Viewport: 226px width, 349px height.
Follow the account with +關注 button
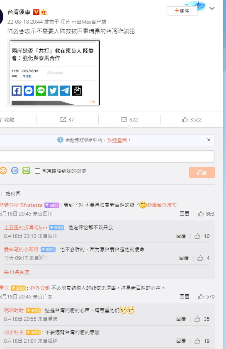pos(182,11)
